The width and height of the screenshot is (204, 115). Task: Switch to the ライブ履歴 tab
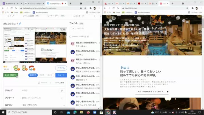pos(28,16)
